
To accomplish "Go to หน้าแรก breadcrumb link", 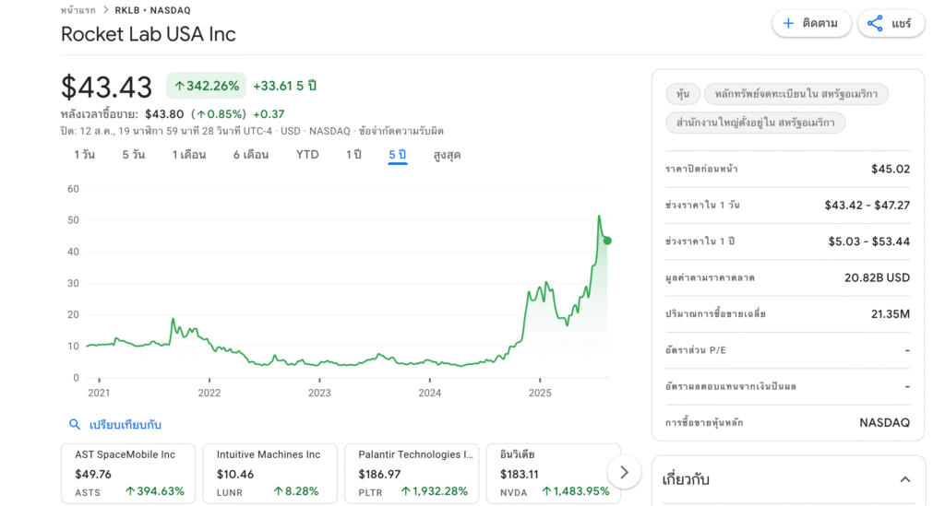I will point(78,10).
